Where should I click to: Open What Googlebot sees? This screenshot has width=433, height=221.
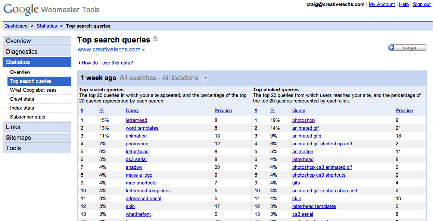point(33,90)
